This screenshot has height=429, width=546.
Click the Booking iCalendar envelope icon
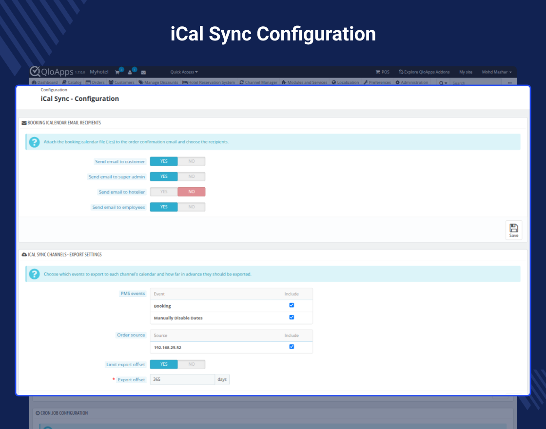(24, 123)
